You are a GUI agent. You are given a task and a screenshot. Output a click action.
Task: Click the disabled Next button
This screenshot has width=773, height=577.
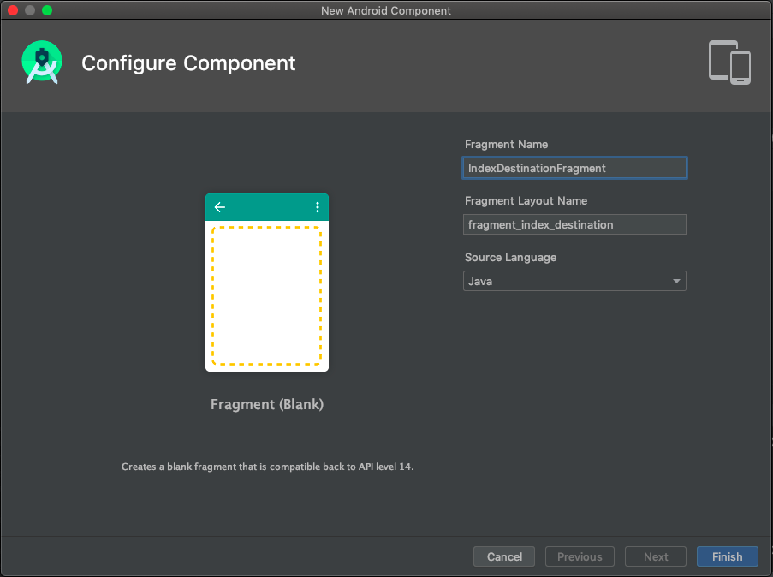[x=656, y=556]
